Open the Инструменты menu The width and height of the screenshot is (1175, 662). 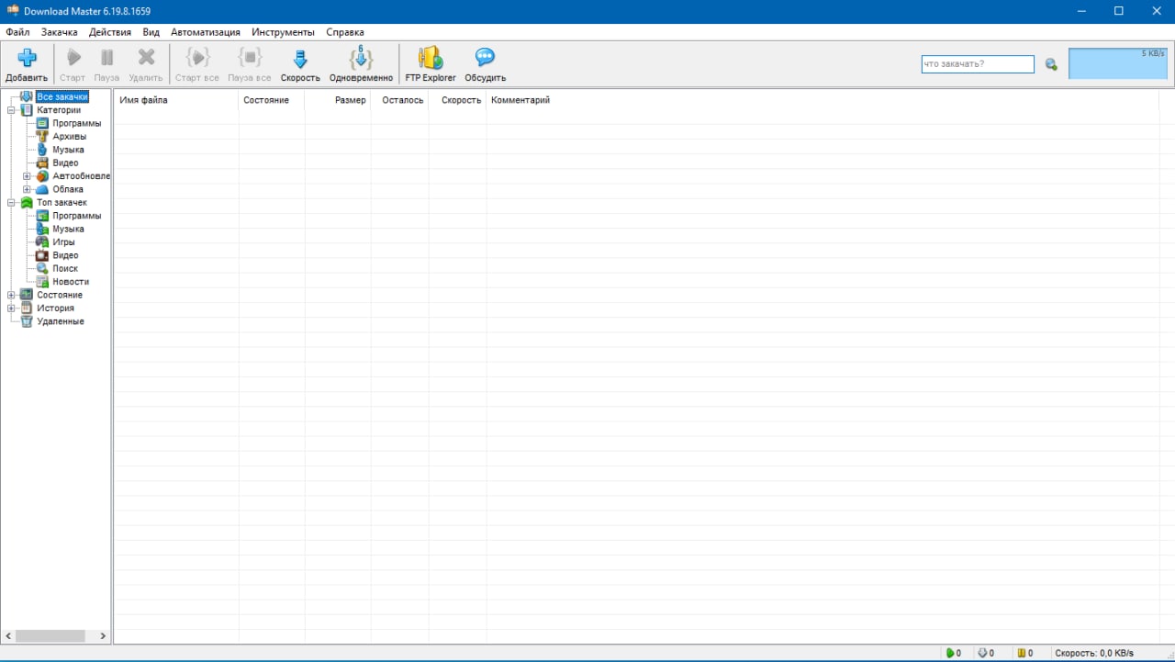[x=283, y=32]
